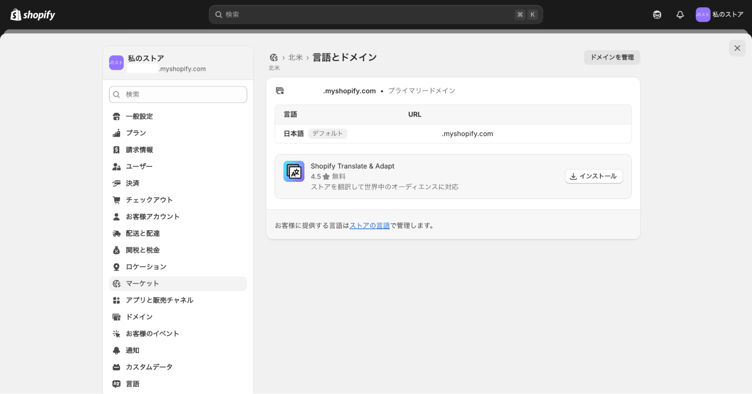
Task: Click the Shopify Translate & Adapt app icon
Action: 294,172
